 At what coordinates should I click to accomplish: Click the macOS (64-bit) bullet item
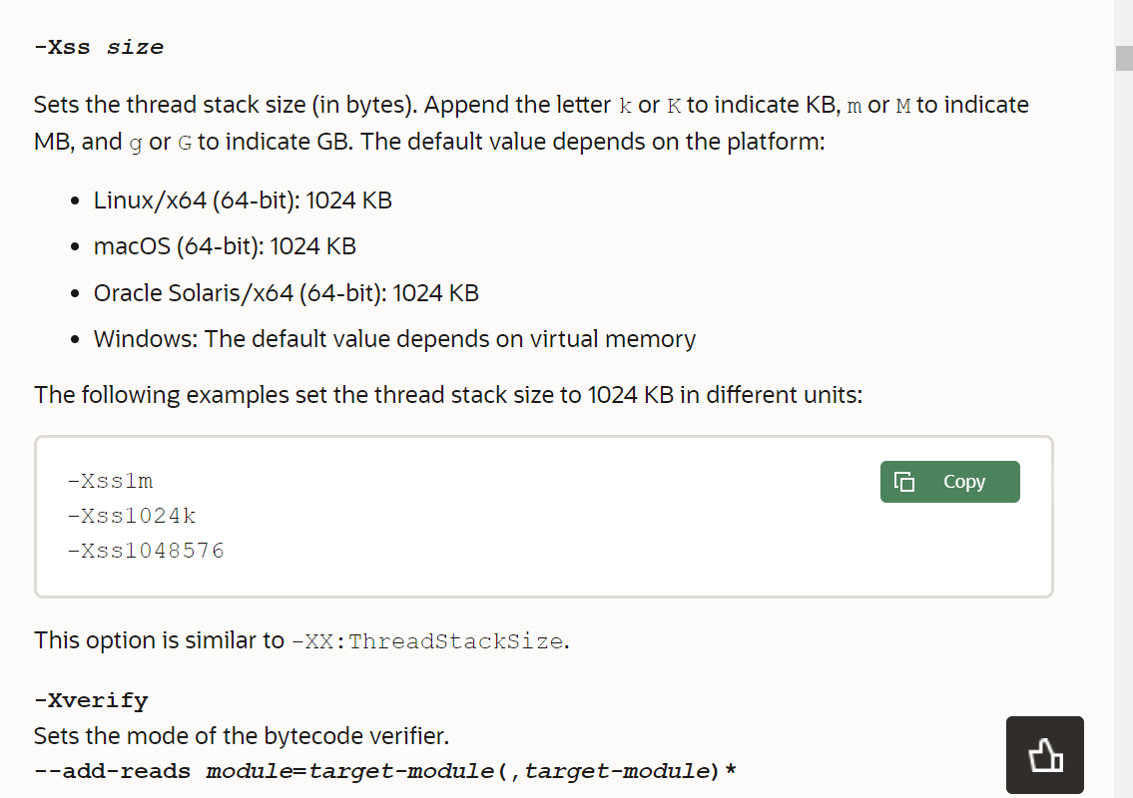click(x=225, y=246)
